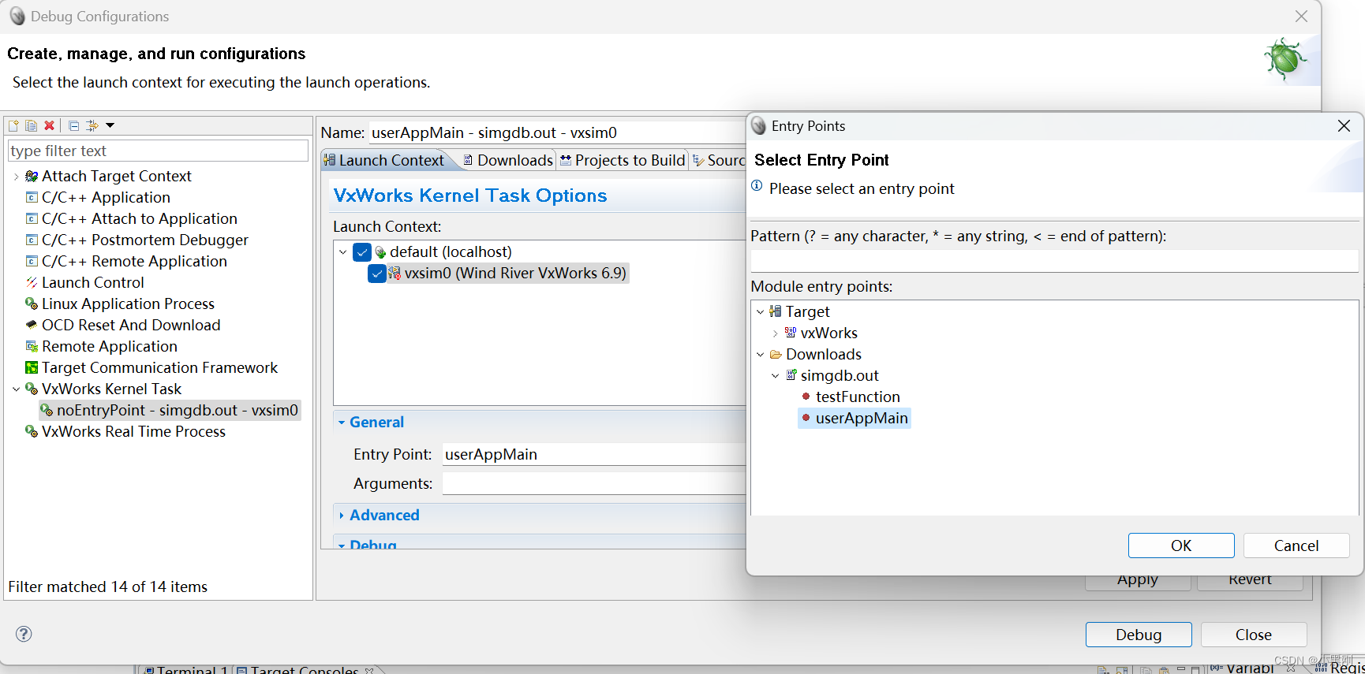The width and height of the screenshot is (1365, 674).
Task: Select Linux Application Process configuration type
Action: (128, 304)
